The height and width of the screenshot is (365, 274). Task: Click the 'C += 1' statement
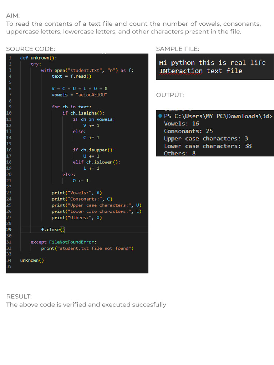91,138
